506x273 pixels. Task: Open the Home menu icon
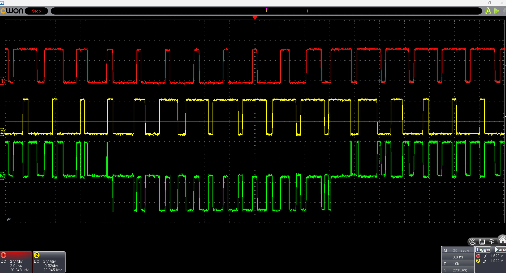pos(502,240)
